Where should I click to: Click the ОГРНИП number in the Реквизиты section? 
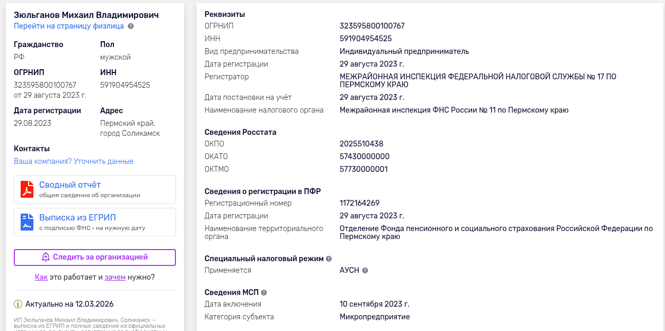coord(372,26)
